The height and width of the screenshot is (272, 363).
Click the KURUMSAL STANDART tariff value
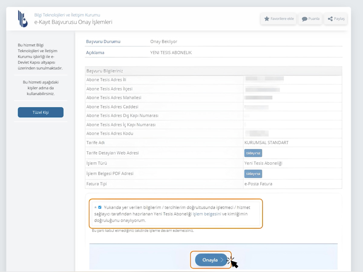[266, 143]
